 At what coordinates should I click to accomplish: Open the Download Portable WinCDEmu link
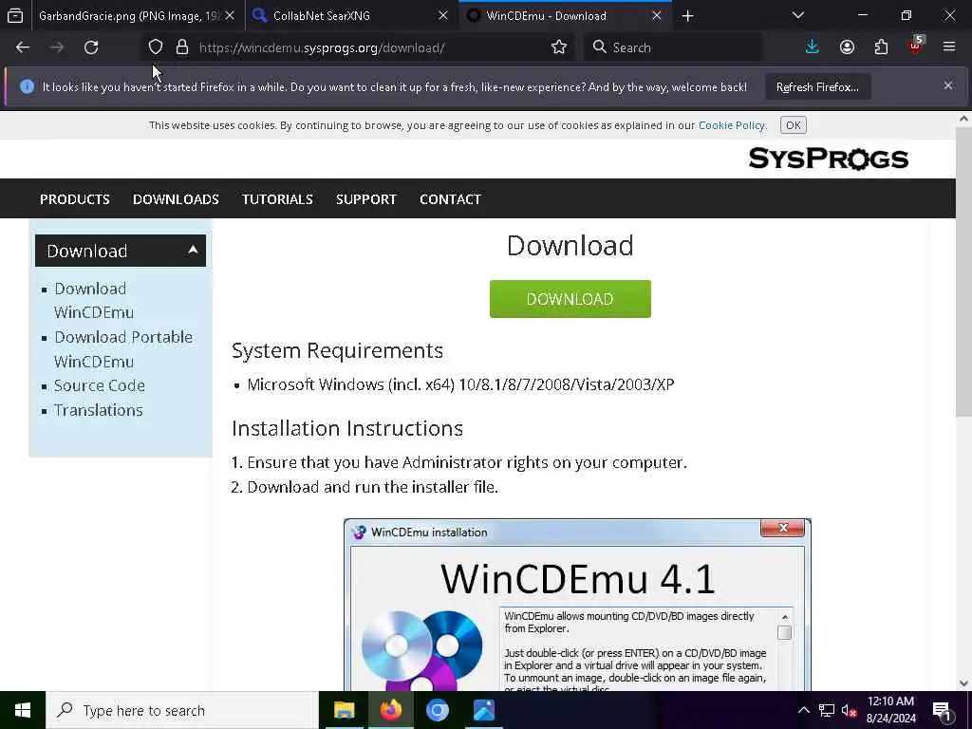point(122,349)
